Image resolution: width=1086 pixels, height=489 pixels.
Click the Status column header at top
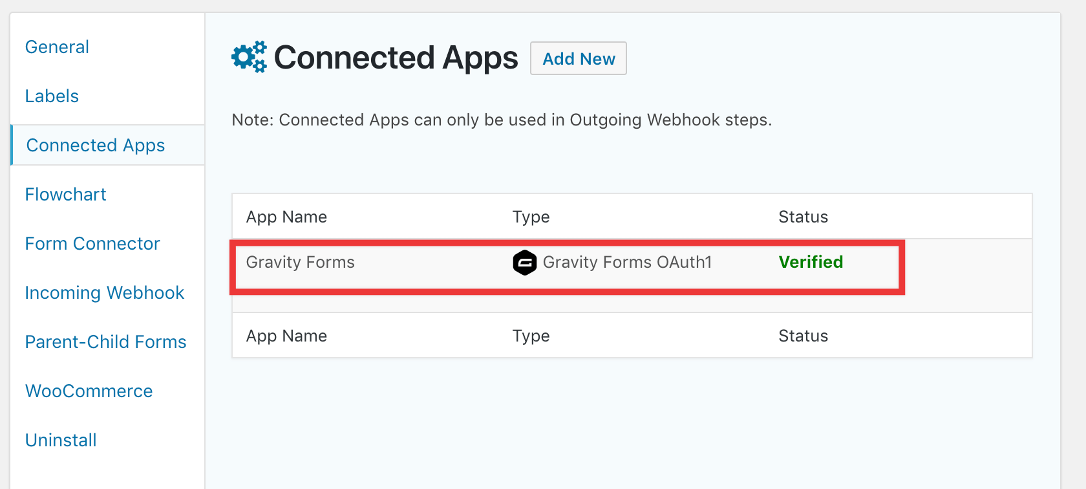[803, 217]
